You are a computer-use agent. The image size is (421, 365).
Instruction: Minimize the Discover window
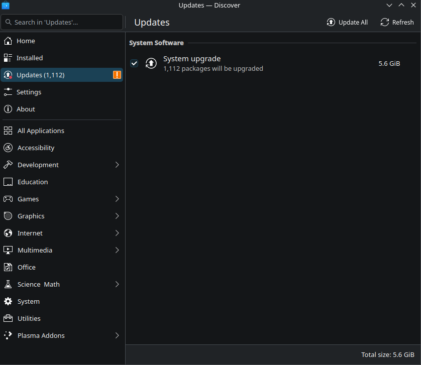389,5
